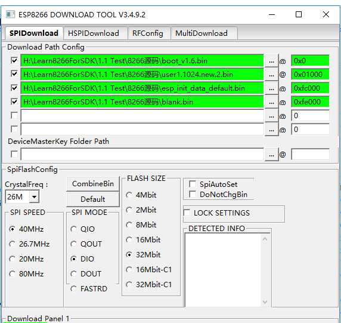Click the CombineBin button

click(x=93, y=184)
